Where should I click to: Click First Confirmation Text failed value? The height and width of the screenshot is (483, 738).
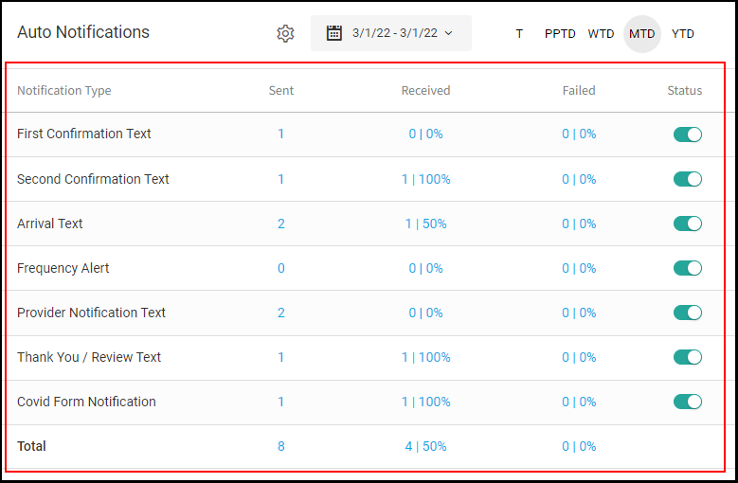point(579,134)
